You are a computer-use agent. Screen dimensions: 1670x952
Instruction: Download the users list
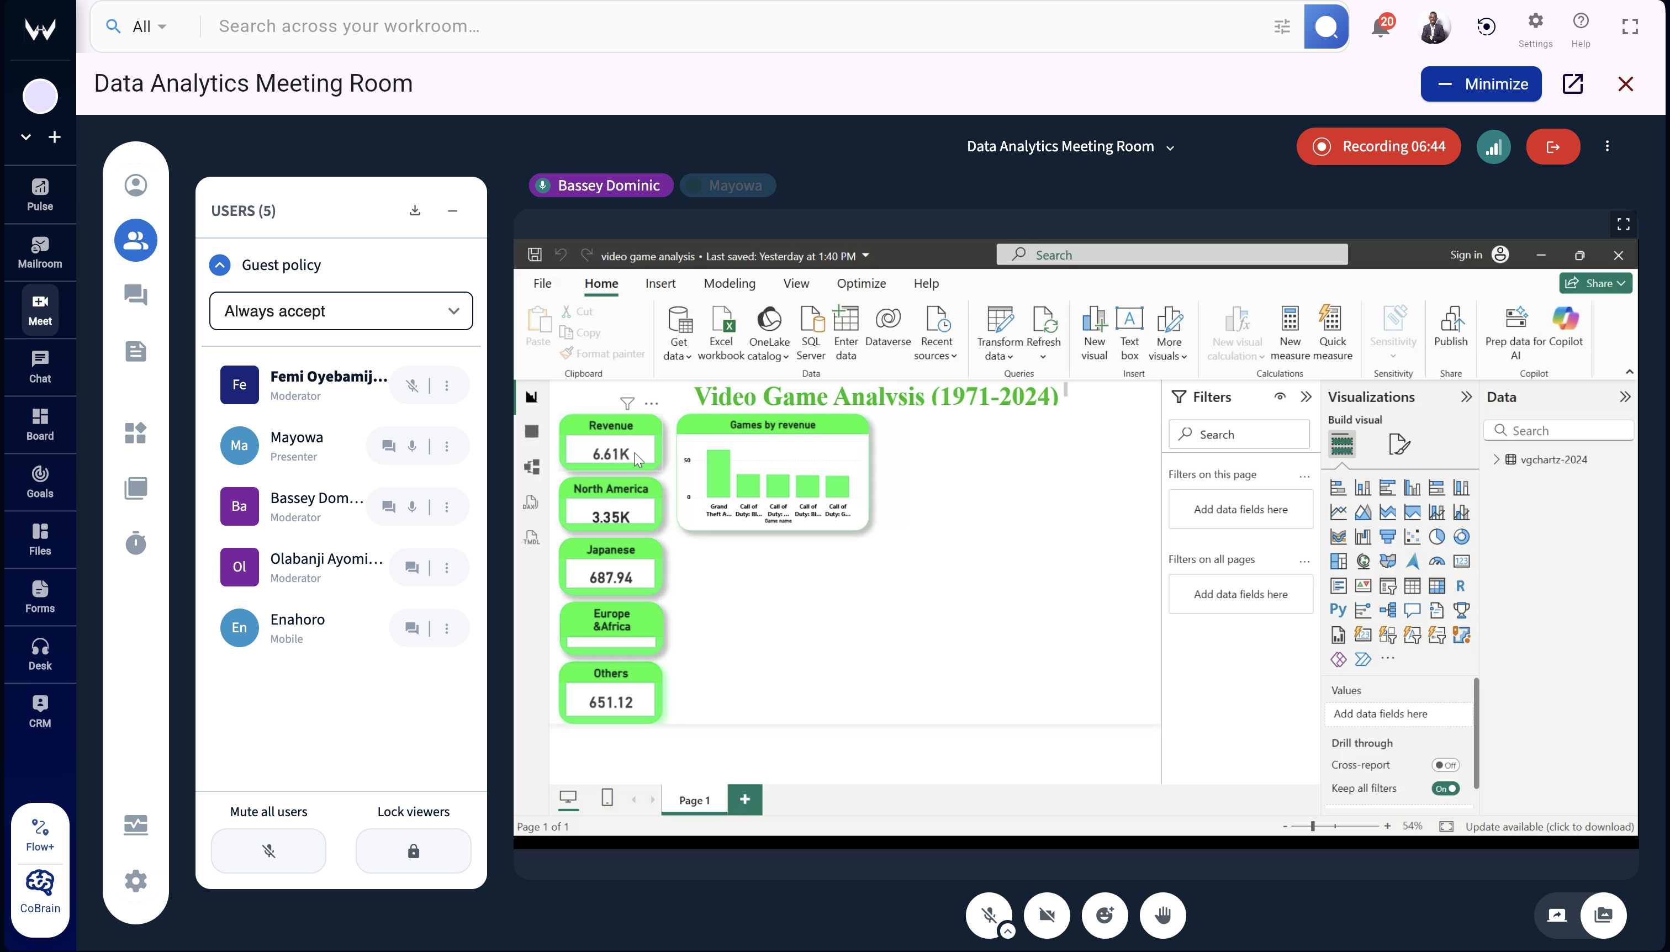(415, 210)
